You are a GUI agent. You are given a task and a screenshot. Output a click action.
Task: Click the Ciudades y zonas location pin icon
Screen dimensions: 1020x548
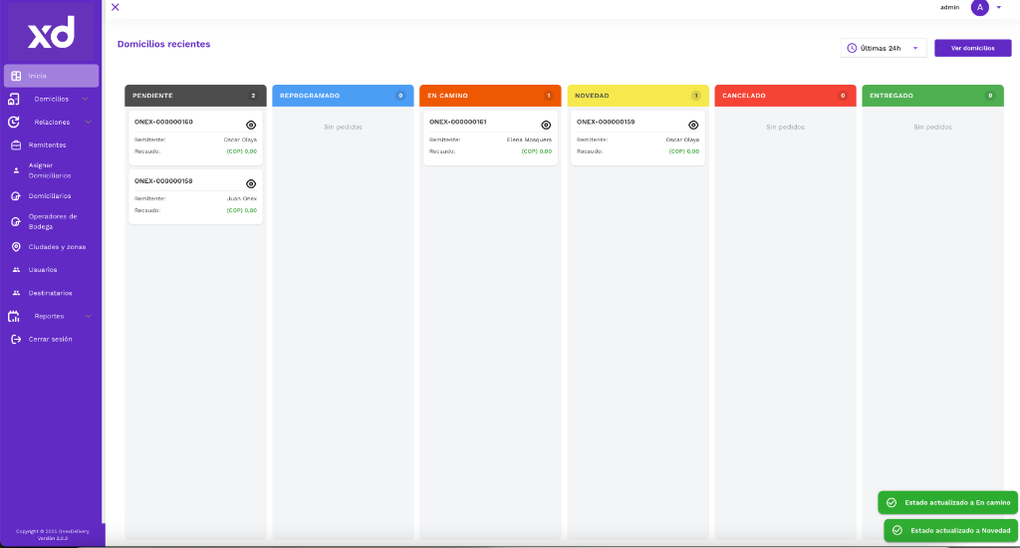tap(16, 247)
